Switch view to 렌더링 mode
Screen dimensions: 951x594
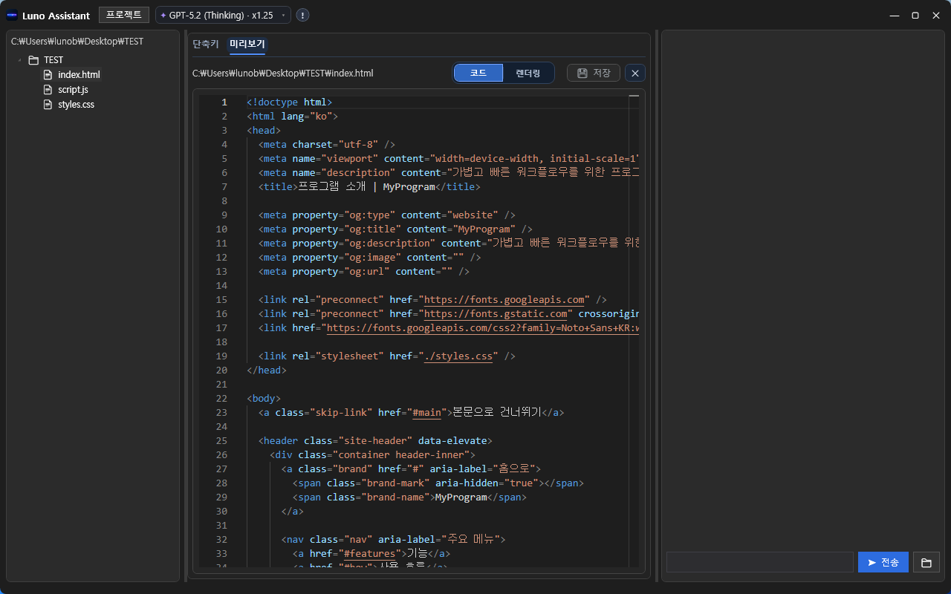point(528,73)
